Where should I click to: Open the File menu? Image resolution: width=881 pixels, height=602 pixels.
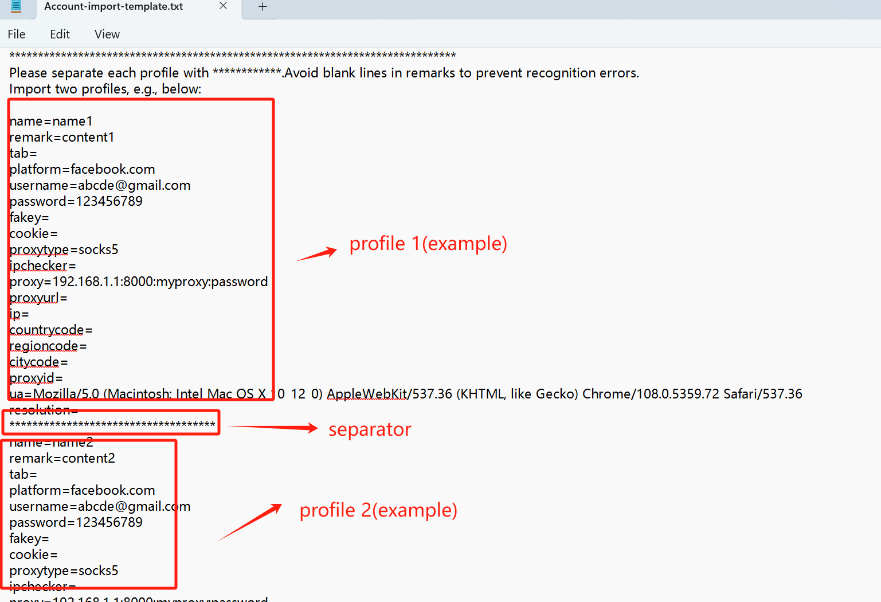click(x=16, y=34)
